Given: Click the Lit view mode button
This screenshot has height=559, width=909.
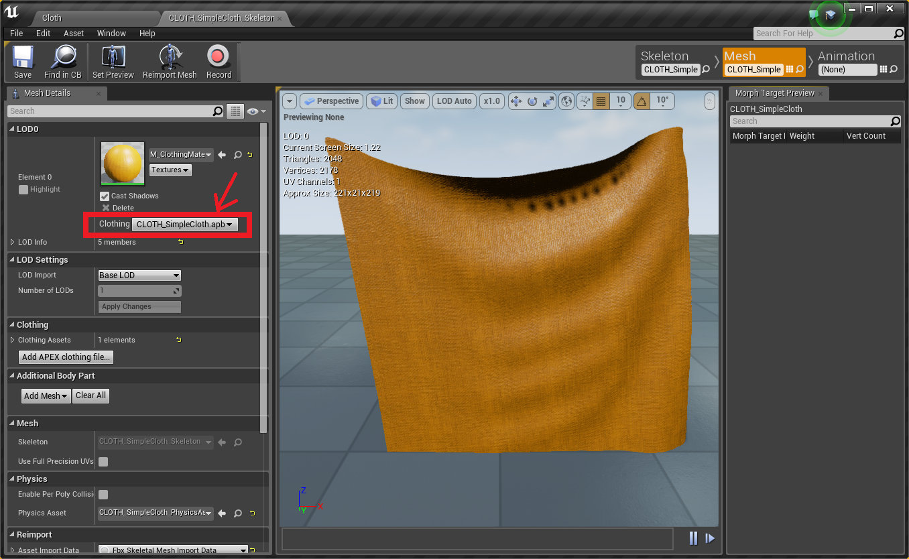Looking at the screenshot, I should (x=382, y=101).
